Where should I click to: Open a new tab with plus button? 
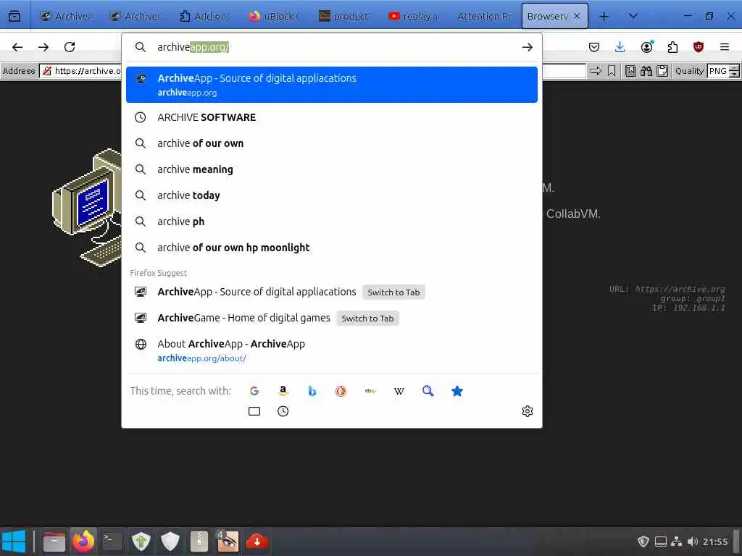pos(604,16)
